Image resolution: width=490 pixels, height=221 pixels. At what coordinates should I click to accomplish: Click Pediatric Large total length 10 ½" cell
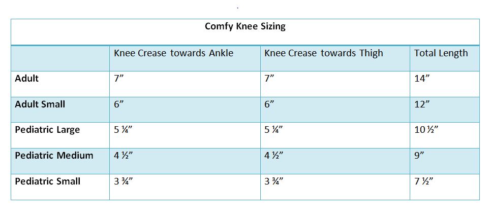tap(426, 130)
